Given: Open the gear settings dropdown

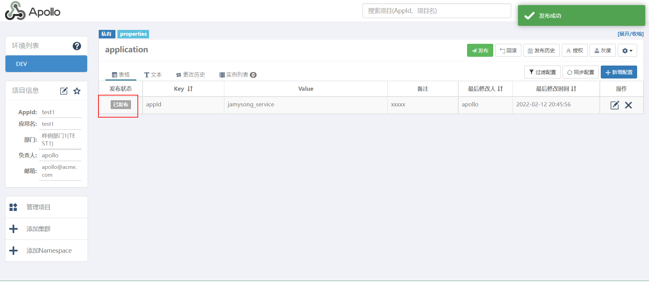Looking at the screenshot, I should [x=627, y=50].
